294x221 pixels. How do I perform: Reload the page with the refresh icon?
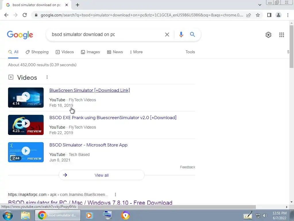point(25,15)
